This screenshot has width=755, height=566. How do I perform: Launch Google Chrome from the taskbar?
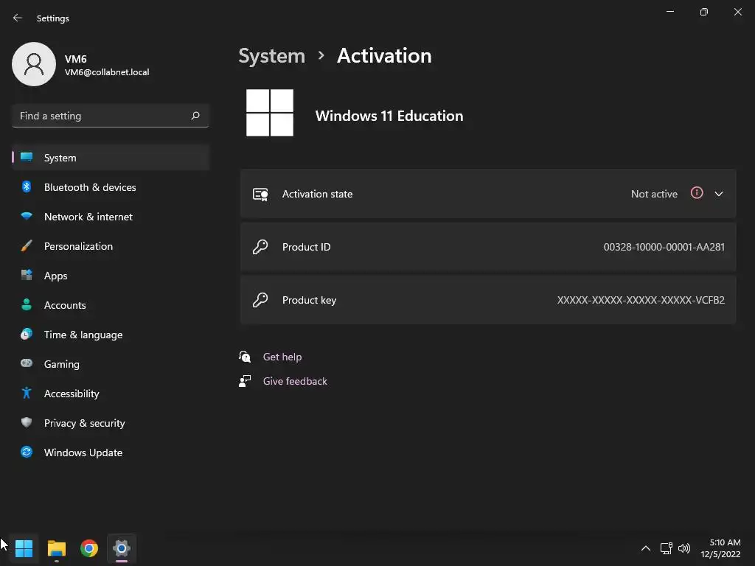pos(89,548)
